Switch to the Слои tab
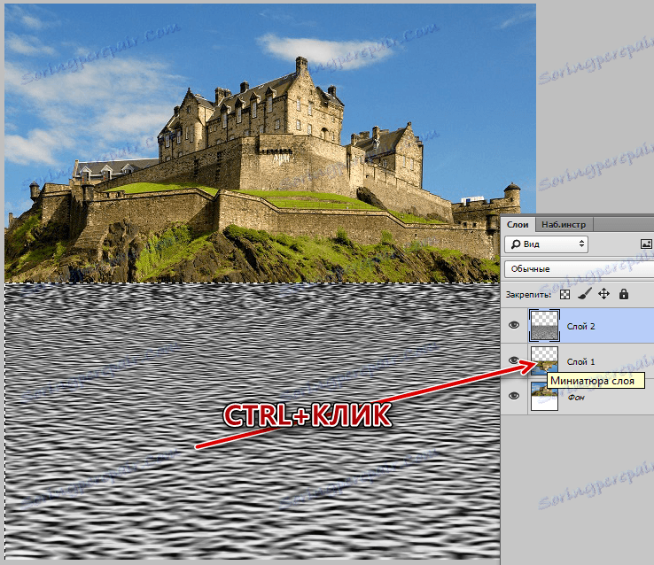 (518, 225)
